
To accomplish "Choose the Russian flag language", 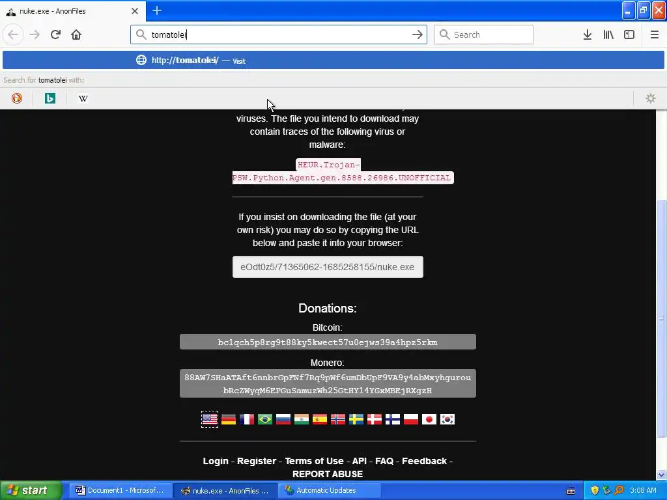I will (283, 419).
